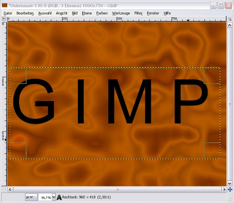The height and width of the screenshot is (203, 234).
Task: Click the zoom-on-resize magnifier icon
Action: 230,19
